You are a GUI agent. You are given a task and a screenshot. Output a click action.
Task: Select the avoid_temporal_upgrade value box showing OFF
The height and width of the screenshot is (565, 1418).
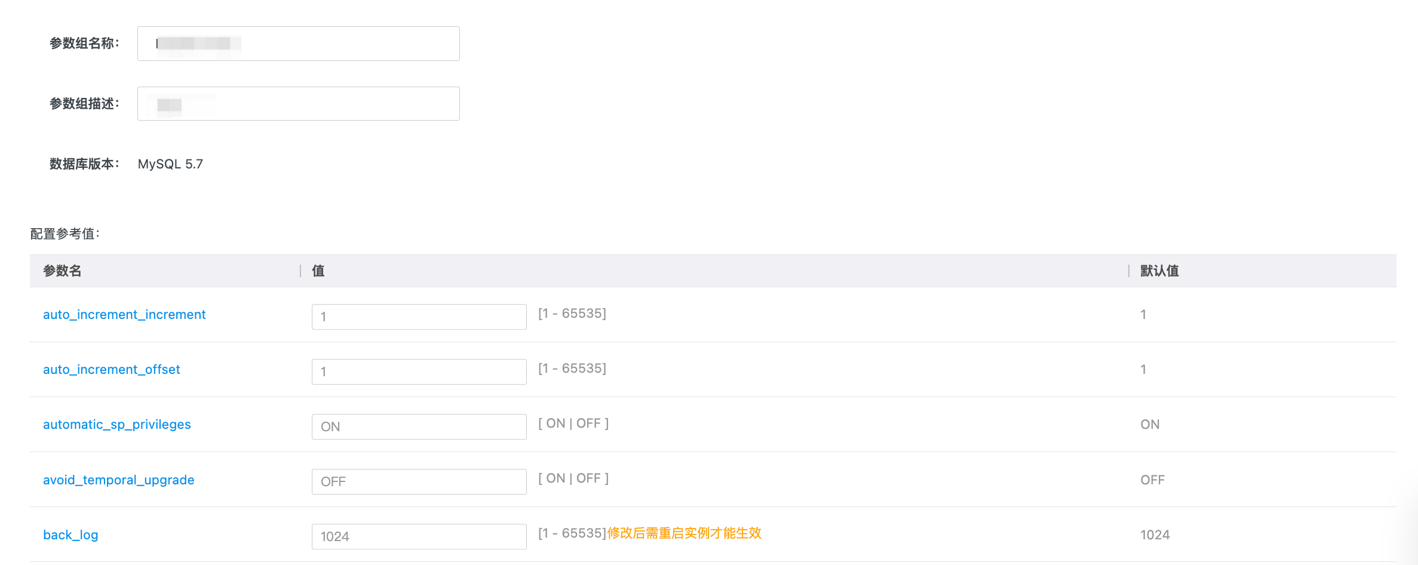[x=419, y=482]
